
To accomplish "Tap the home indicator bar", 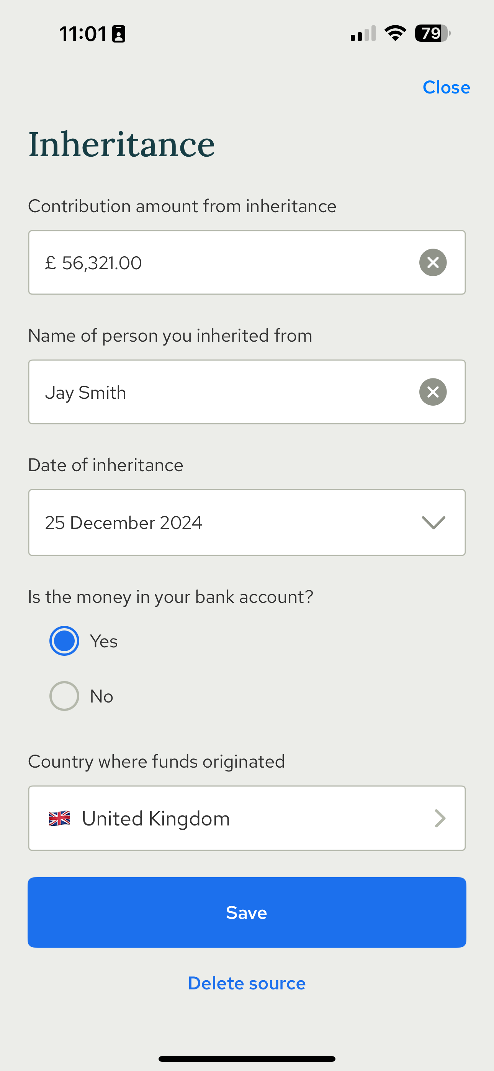I will [247, 1058].
